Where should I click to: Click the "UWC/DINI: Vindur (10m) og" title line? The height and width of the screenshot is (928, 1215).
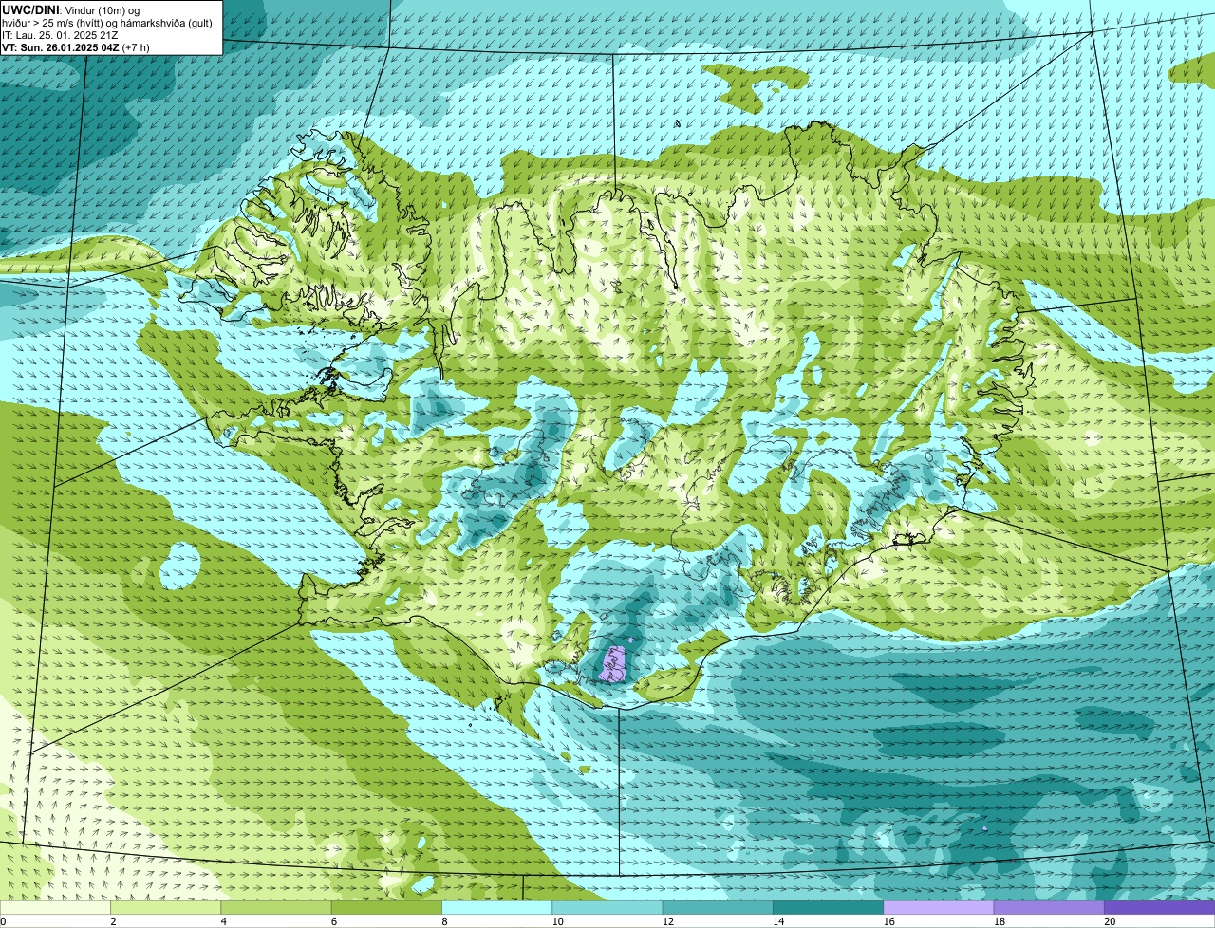pos(71,9)
